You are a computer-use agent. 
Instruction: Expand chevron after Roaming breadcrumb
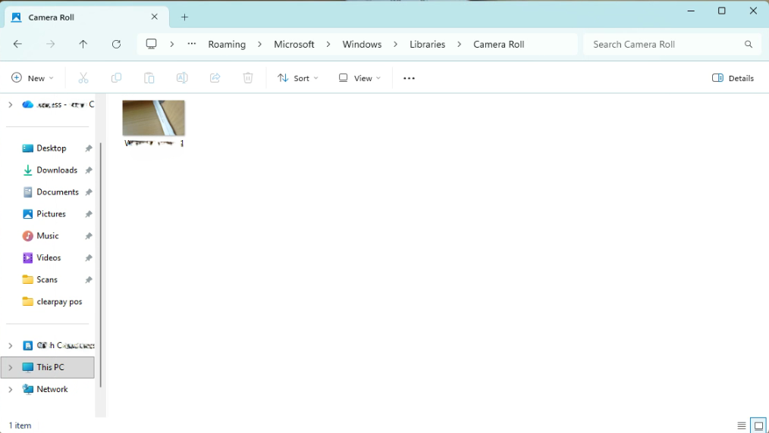[x=259, y=44]
